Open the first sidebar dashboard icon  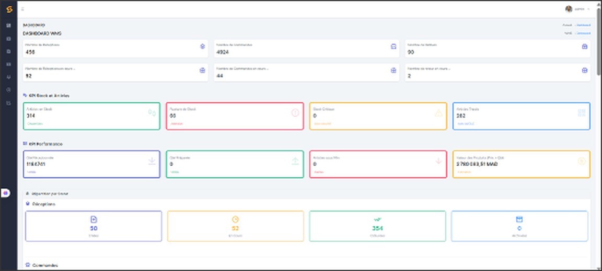coord(9,26)
